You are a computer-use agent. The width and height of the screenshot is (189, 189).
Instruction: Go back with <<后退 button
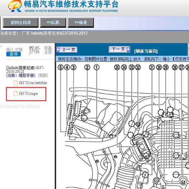pyautogui.click(x=53, y=23)
